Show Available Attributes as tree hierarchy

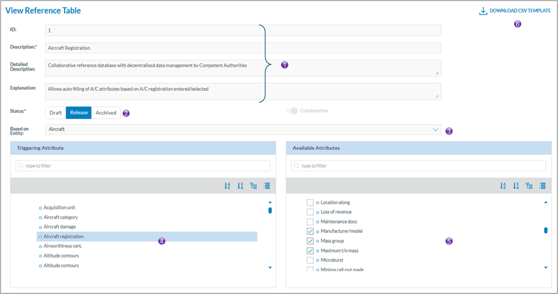click(x=529, y=186)
